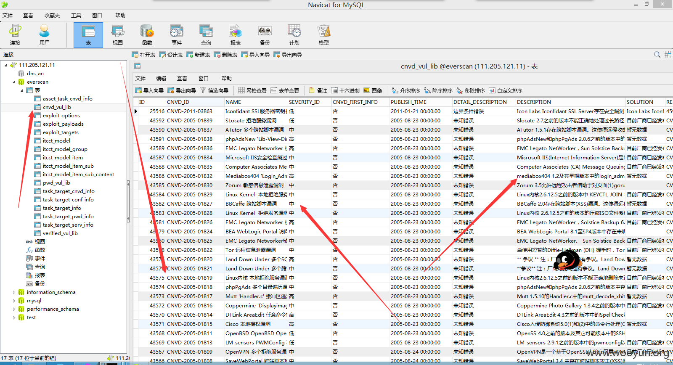Image resolution: width=673 pixels, height=365 pixels.
Task: Open the main 工具 (Tools) menu
Action: tap(76, 15)
